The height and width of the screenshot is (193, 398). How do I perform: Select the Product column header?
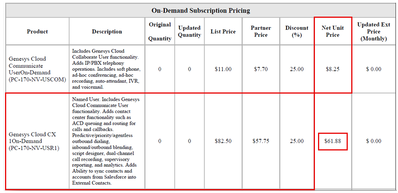37,31
